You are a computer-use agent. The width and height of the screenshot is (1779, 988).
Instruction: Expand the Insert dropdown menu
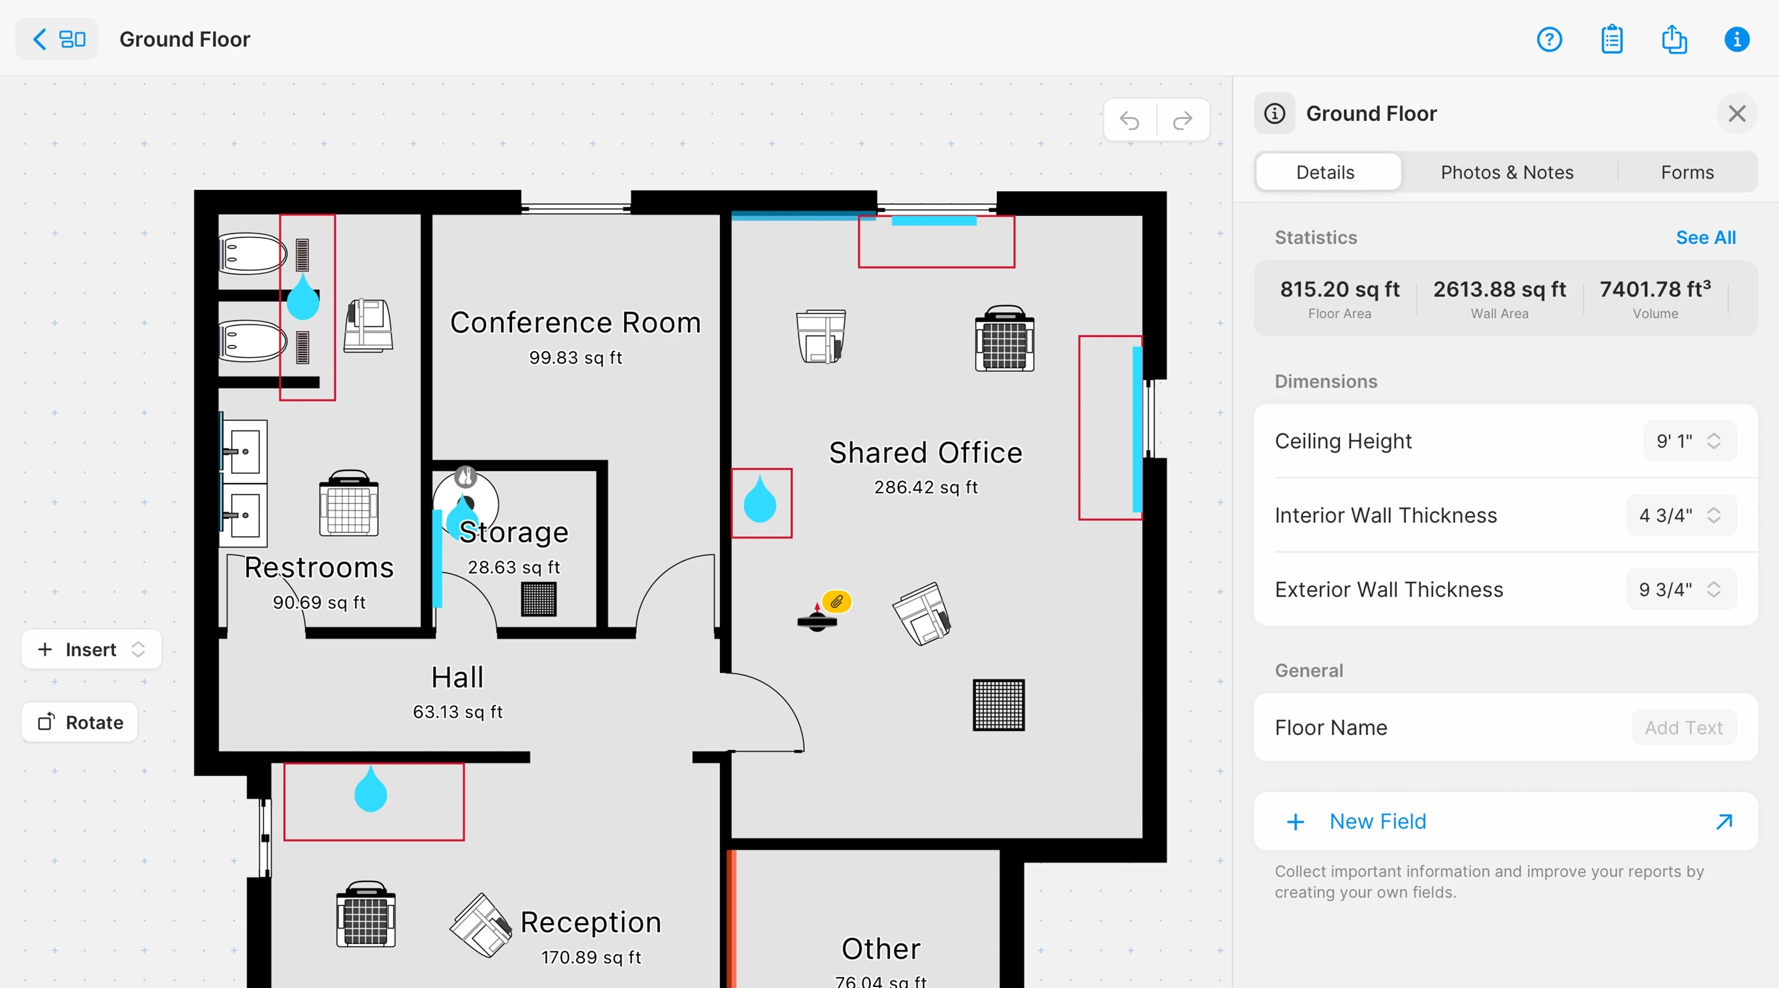[91, 649]
